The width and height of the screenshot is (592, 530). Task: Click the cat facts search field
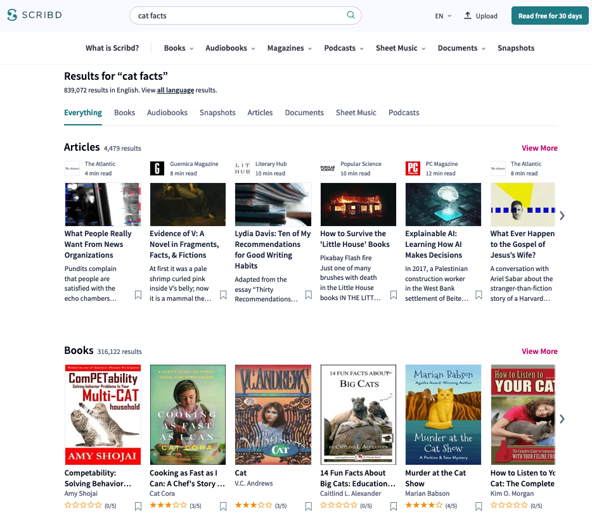[x=245, y=15]
